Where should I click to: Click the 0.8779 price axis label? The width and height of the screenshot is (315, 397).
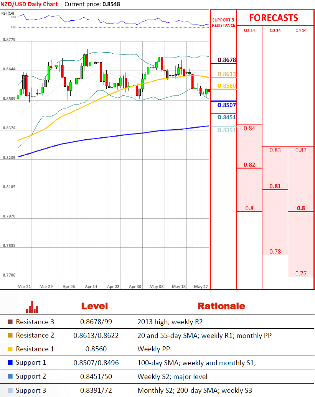point(9,40)
